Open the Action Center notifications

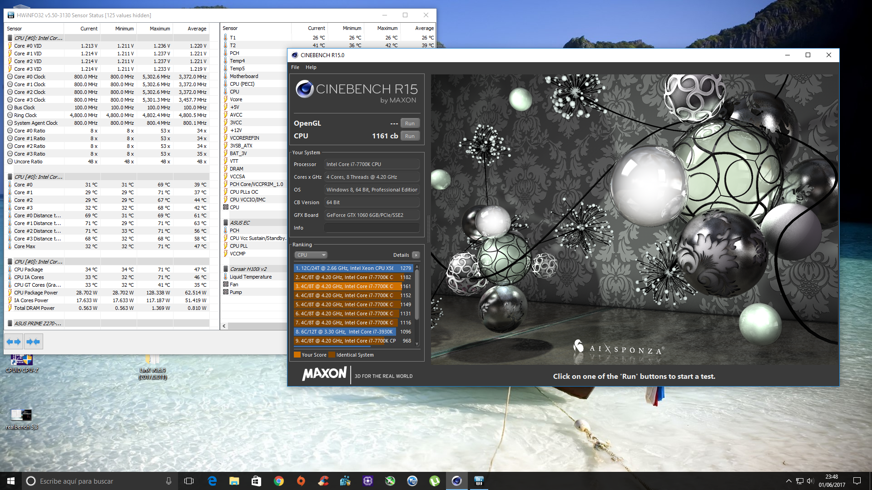[857, 481]
